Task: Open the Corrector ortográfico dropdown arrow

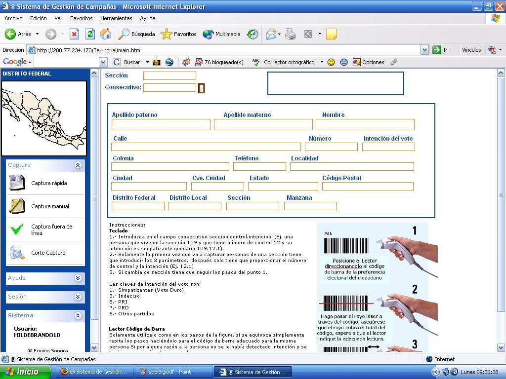Action: click(322, 62)
